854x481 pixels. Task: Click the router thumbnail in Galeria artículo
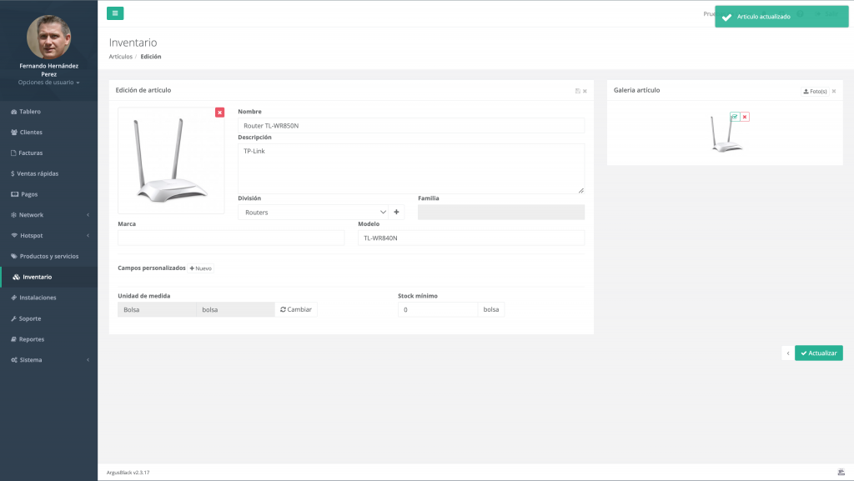pos(726,133)
